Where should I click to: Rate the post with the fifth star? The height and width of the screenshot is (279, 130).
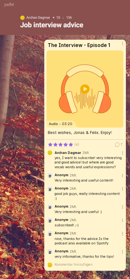click(71, 144)
